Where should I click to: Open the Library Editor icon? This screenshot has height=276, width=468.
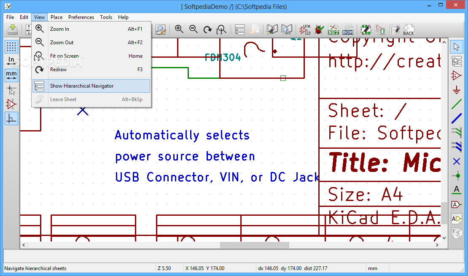pyautogui.click(x=272, y=29)
